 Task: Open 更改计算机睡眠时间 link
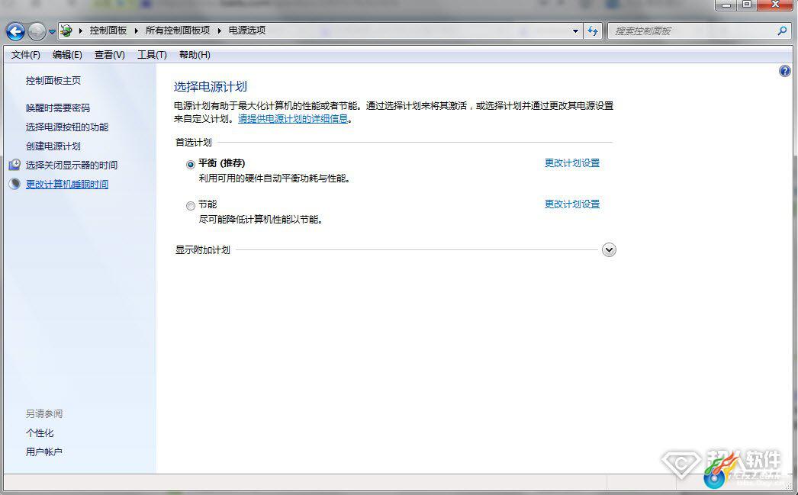pos(66,184)
